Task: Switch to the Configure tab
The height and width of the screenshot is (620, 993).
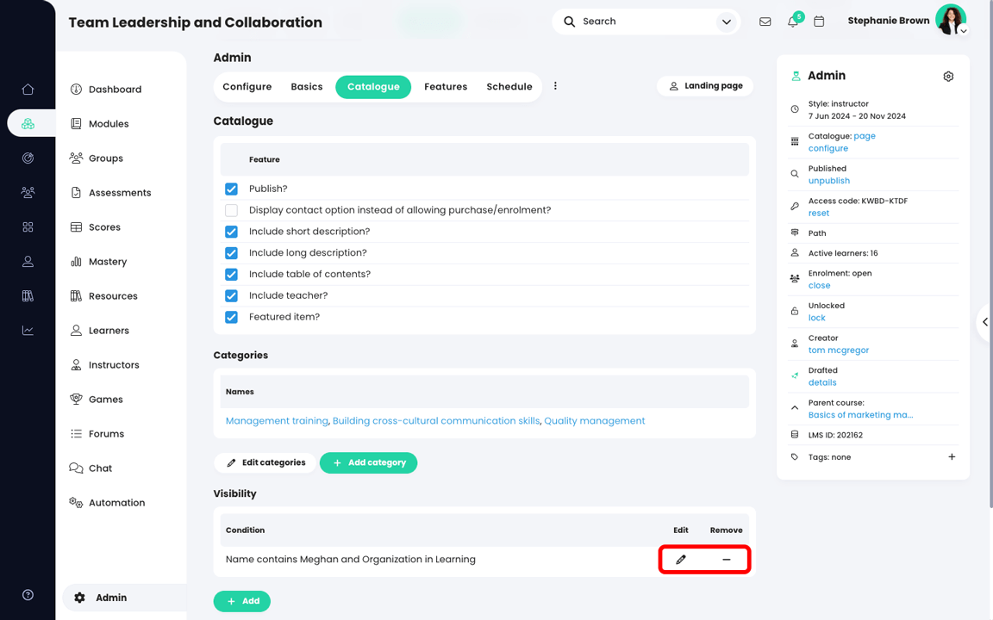Action: pos(247,87)
